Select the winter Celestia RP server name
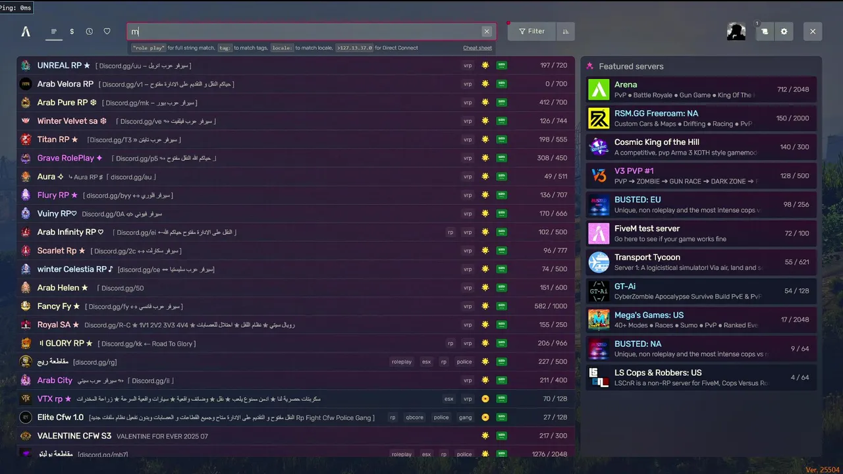The height and width of the screenshot is (474, 843). pyautogui.click(x=75, y=269)
